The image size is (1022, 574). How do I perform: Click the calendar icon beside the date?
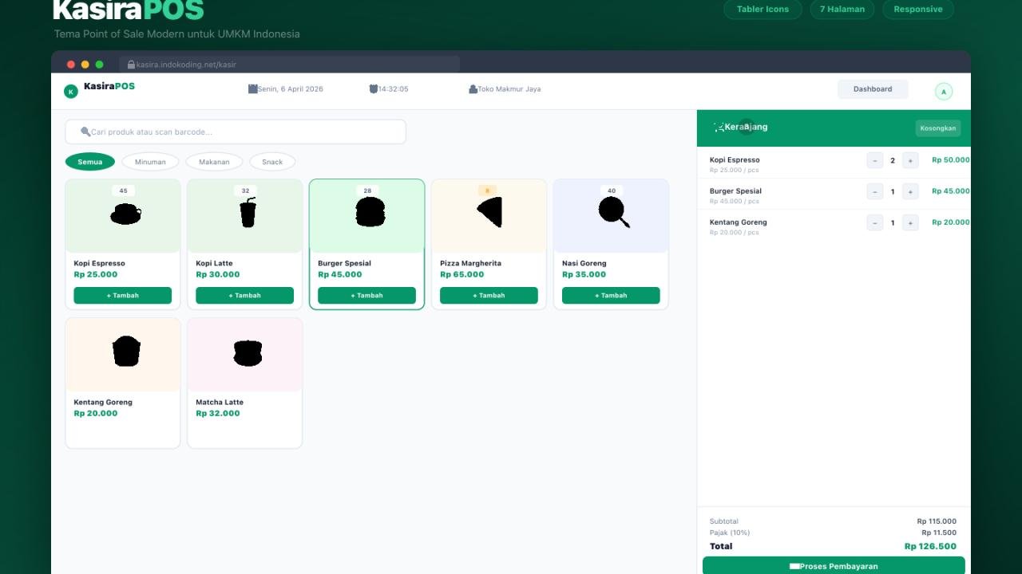(252, 88)
